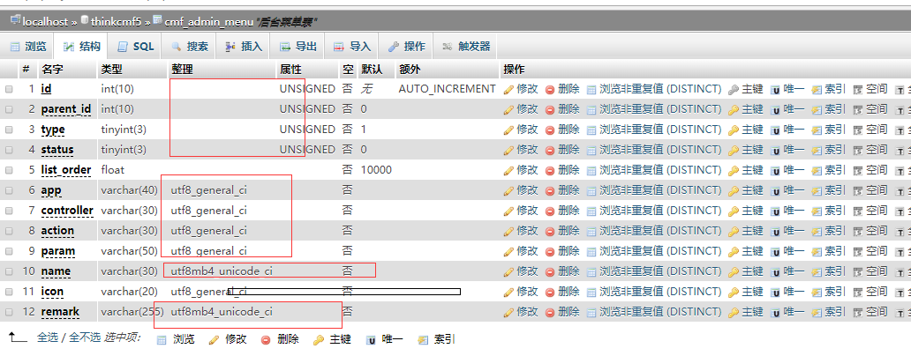This screenshot has width=911, height=356.
Task: Open cmf_admin_menu table breadcrumb
Action: coord(210,22)
